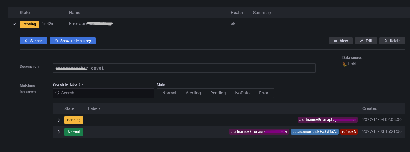Screen dimensions: 410x152
Task: Click the Search by label info icon
Action: tap(81, 85)
